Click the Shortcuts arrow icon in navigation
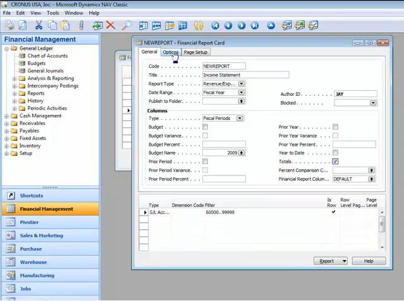 click(x=11, y=196)
